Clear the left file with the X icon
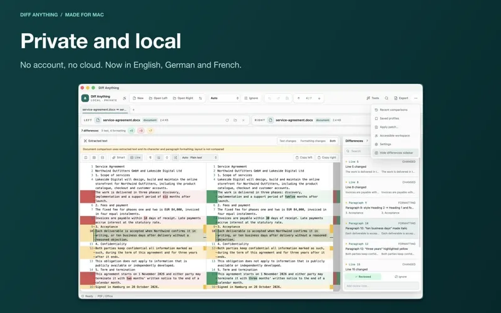 click(244, 120)
